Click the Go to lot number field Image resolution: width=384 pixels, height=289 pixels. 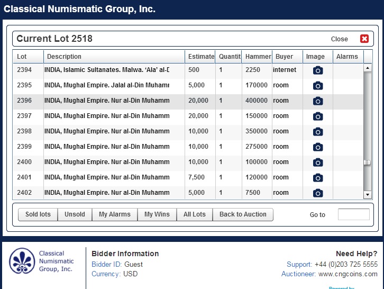(x=353, y=214)
